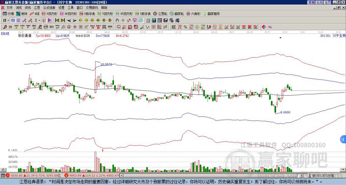Select the crosshair cursor tool
Image resolution: width=346 pixels, height=185 pixels.
[123, 20]
